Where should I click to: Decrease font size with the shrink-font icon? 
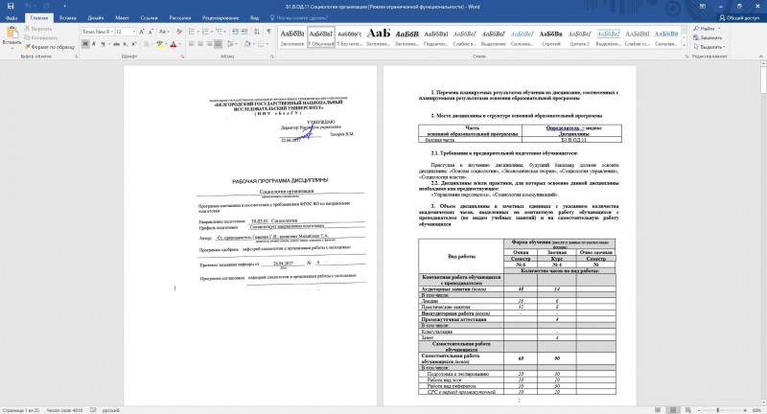point(151,32)
